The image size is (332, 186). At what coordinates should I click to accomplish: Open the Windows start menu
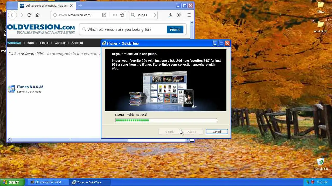coord(12,182)
